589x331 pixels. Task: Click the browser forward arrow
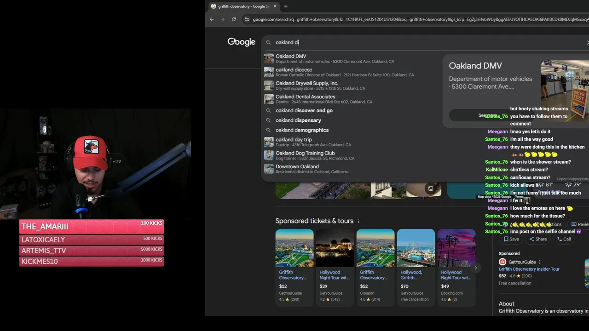point(223,19)
